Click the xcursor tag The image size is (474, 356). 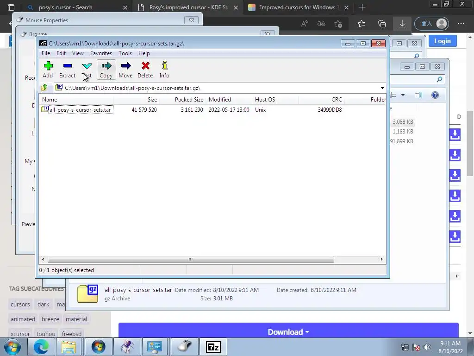point(20,334)
